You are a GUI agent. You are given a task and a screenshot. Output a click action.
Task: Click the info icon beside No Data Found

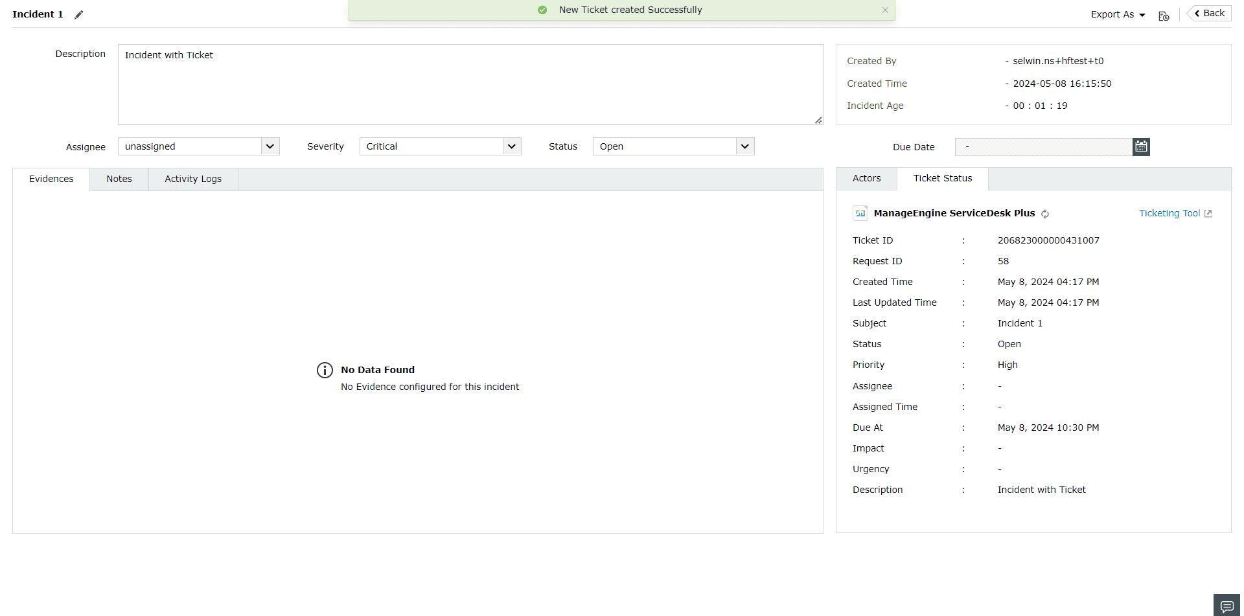[325, 370]
